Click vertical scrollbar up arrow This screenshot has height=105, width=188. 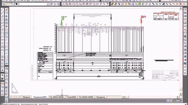click(x=181, y=8)
